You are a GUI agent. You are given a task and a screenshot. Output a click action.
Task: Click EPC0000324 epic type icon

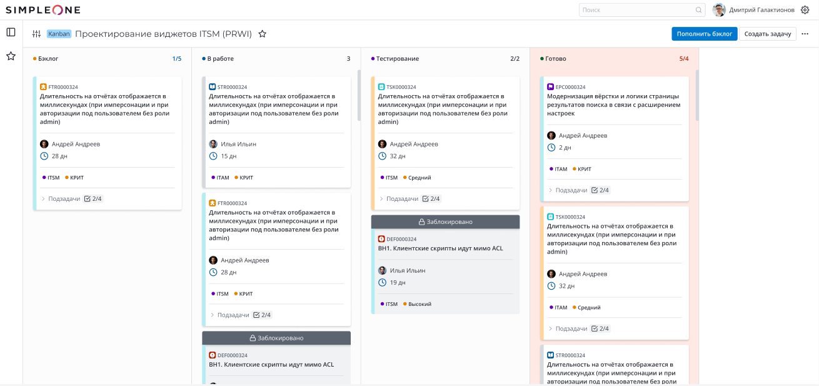click(x=550, y=87)
